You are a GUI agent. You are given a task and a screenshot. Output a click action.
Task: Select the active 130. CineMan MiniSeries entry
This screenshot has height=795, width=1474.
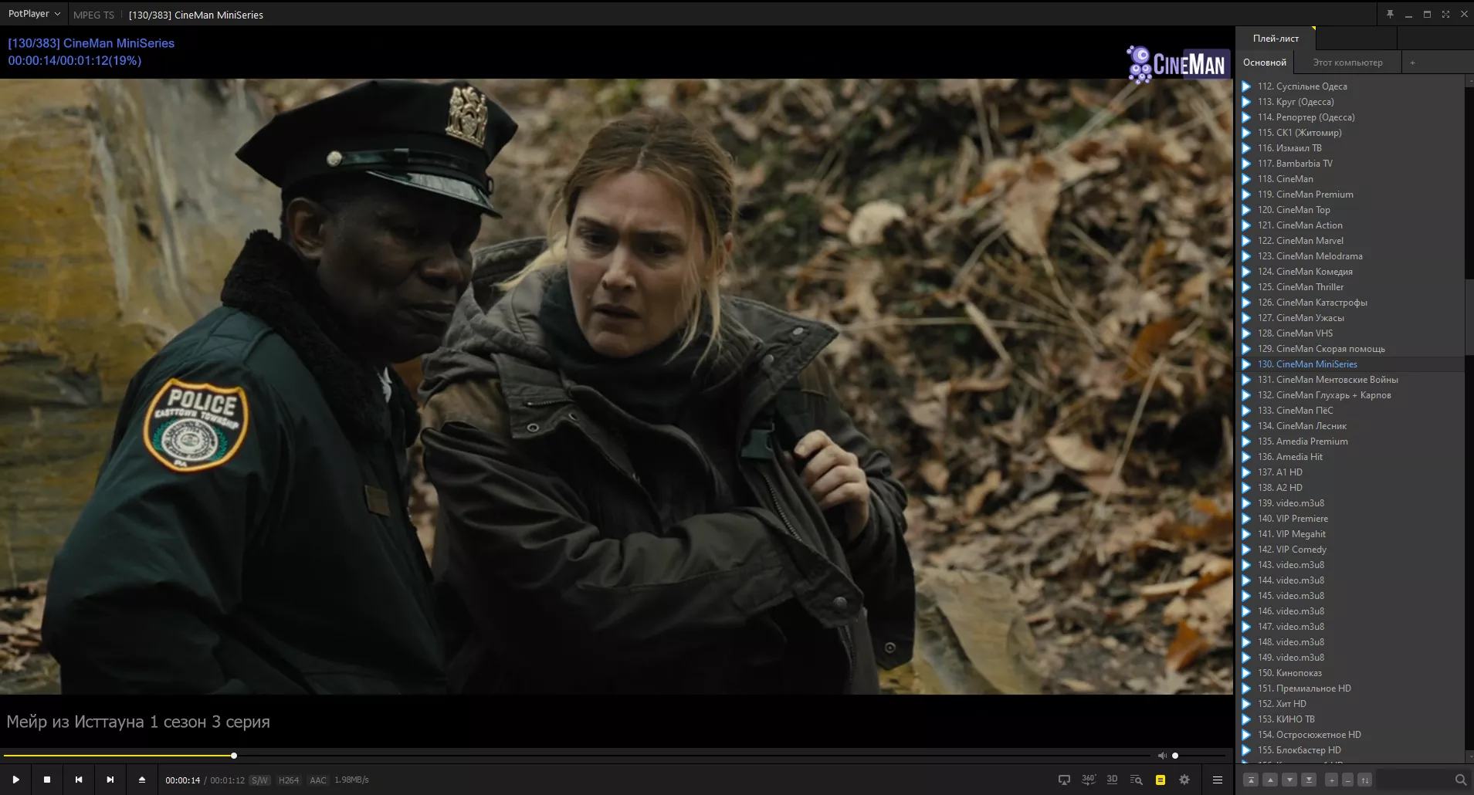coord(1350,364)
